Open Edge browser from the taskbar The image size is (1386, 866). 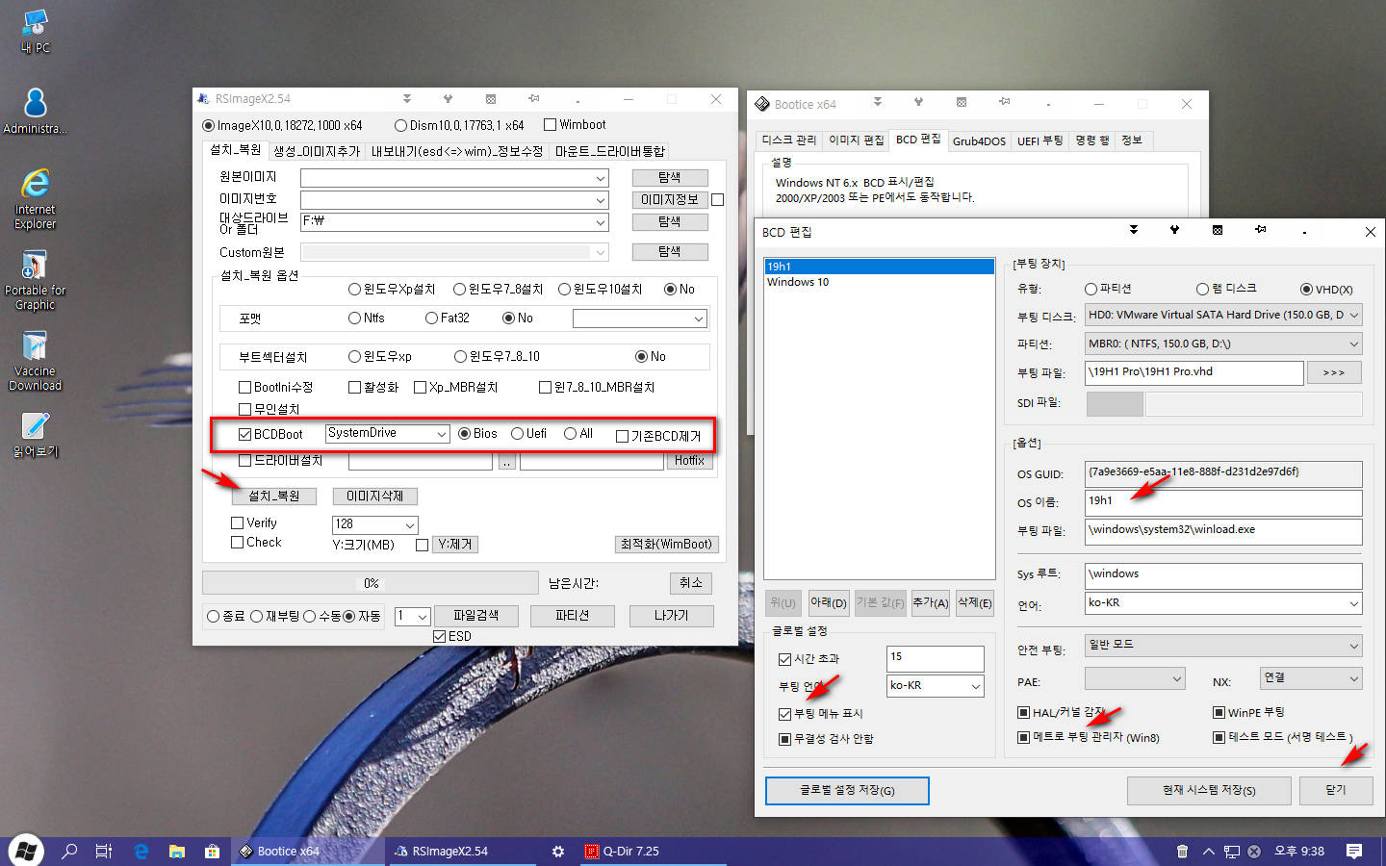click(x=141, y=851)
